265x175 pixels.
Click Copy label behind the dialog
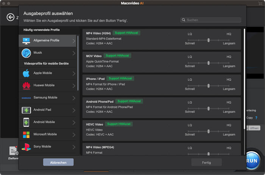(249, 118)
